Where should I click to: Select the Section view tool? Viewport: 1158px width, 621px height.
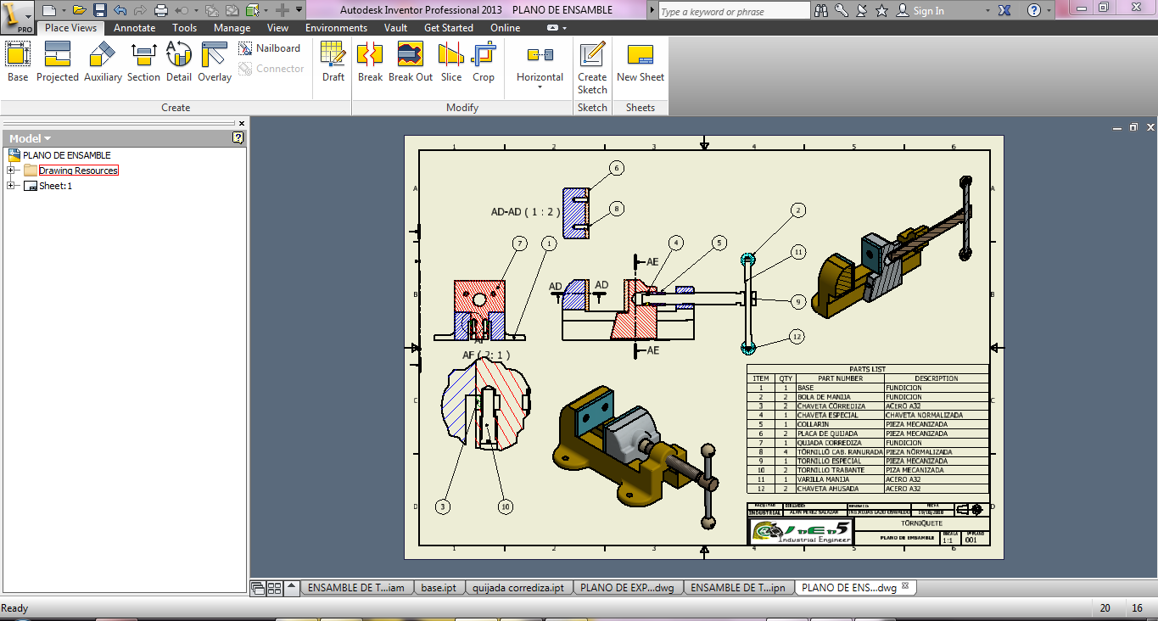143,61
